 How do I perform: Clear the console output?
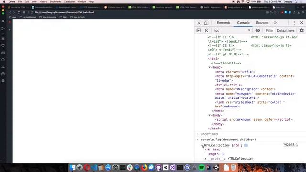pos(207,31)
